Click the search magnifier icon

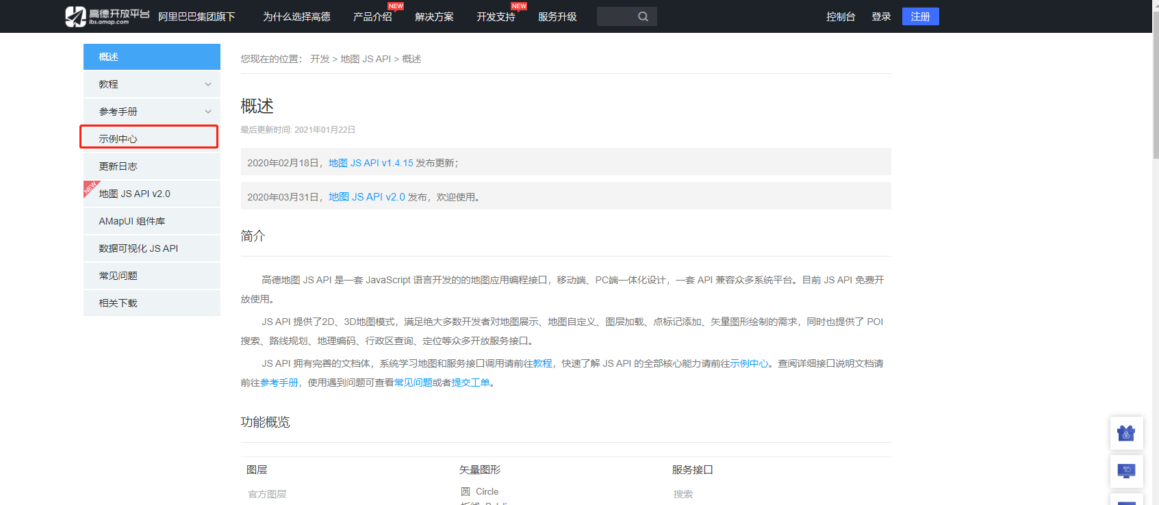tap(643, 16)
